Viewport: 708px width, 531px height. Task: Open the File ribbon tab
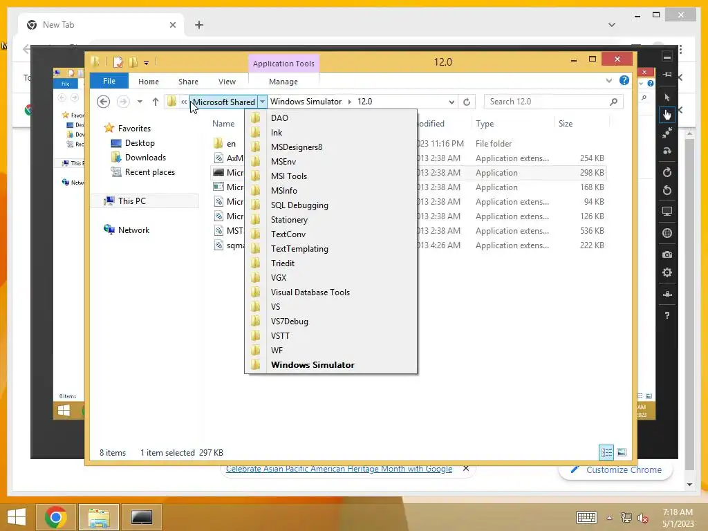pos(109,81)
